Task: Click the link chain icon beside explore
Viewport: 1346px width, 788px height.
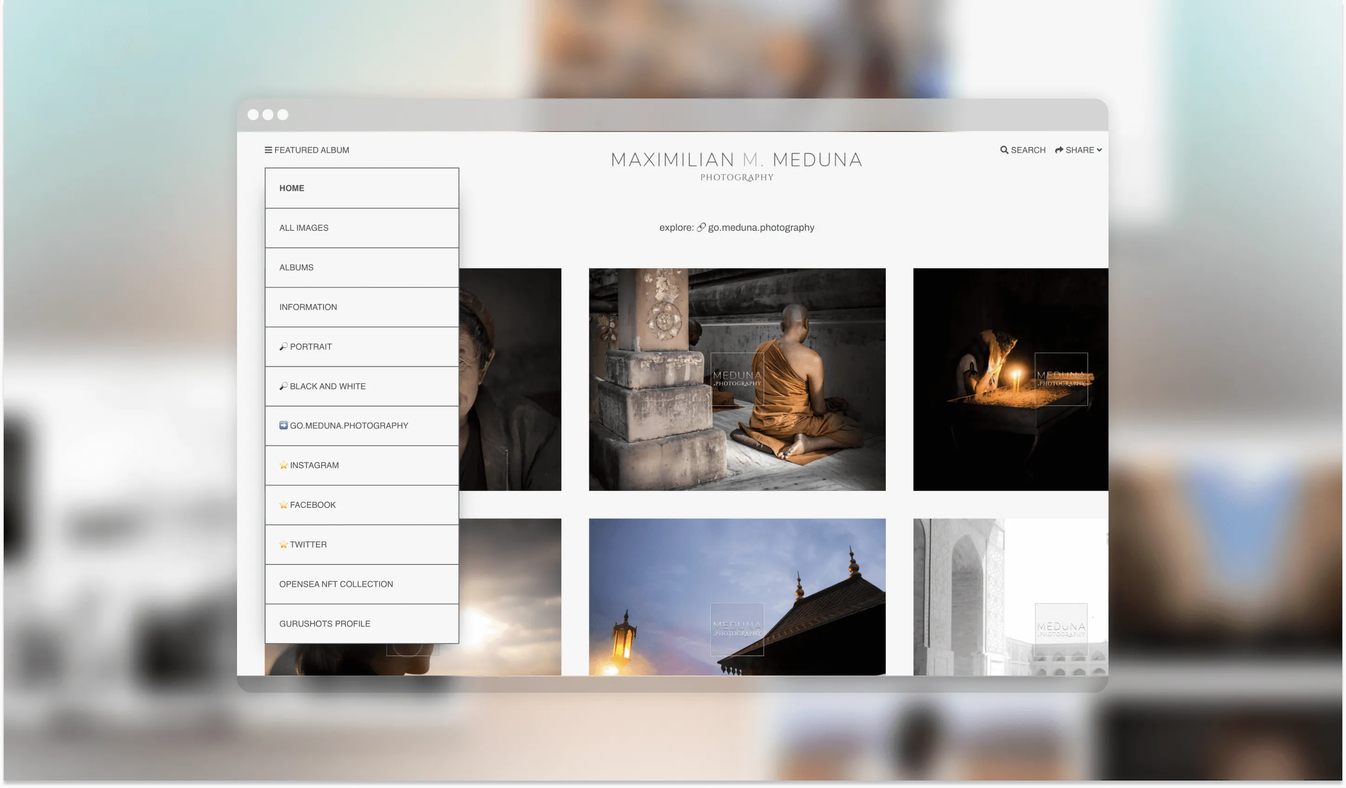Action: [701, 227]
